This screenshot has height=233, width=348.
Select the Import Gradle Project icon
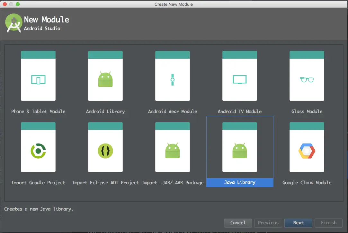click(38, 147)
